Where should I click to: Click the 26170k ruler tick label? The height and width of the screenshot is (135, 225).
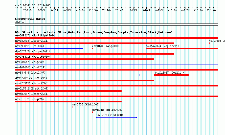[185, 10]
